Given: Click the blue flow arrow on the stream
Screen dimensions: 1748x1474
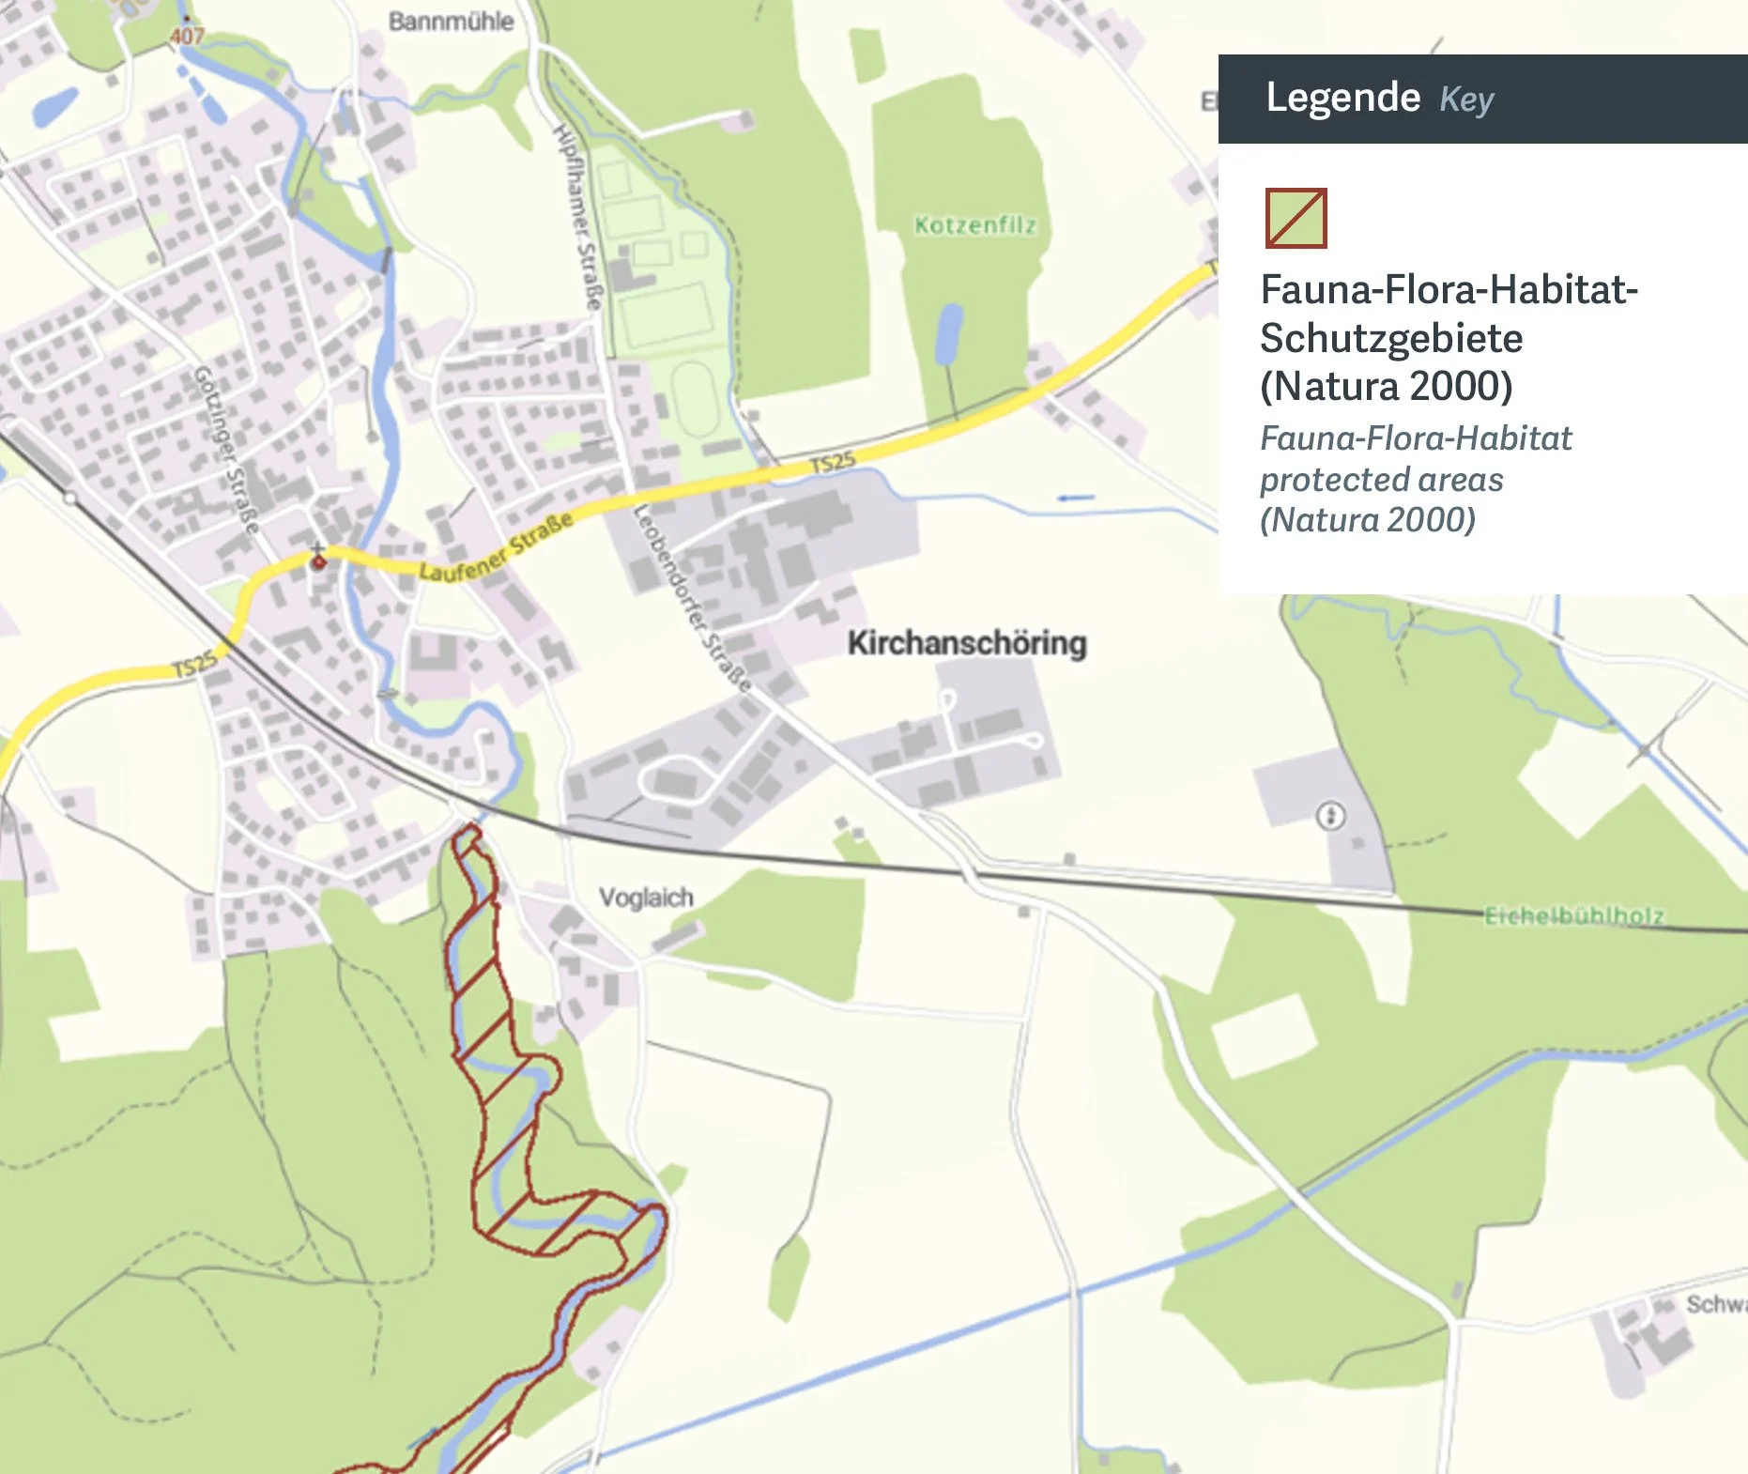Looking at the screenshot, I should click(x=1076, y=498).
